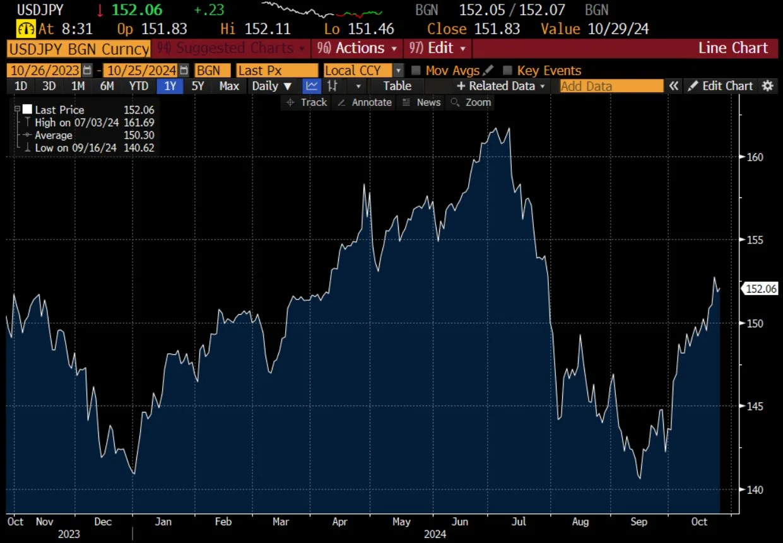Image resolution: width=783 pixels, height=543 pixels.
Task: Enable the Mov Avgs checkbox
Action: coord(416,70)
